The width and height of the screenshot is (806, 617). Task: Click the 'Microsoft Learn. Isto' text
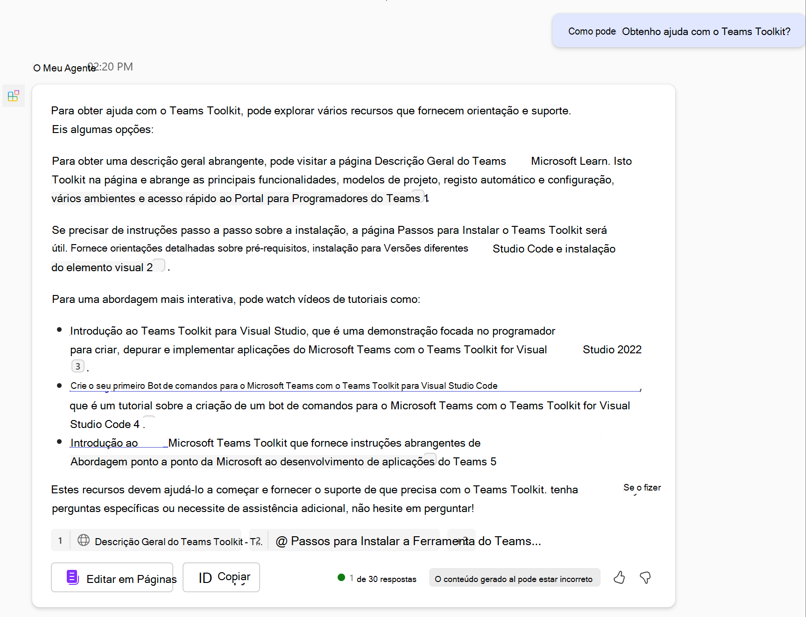click(581, 161)
